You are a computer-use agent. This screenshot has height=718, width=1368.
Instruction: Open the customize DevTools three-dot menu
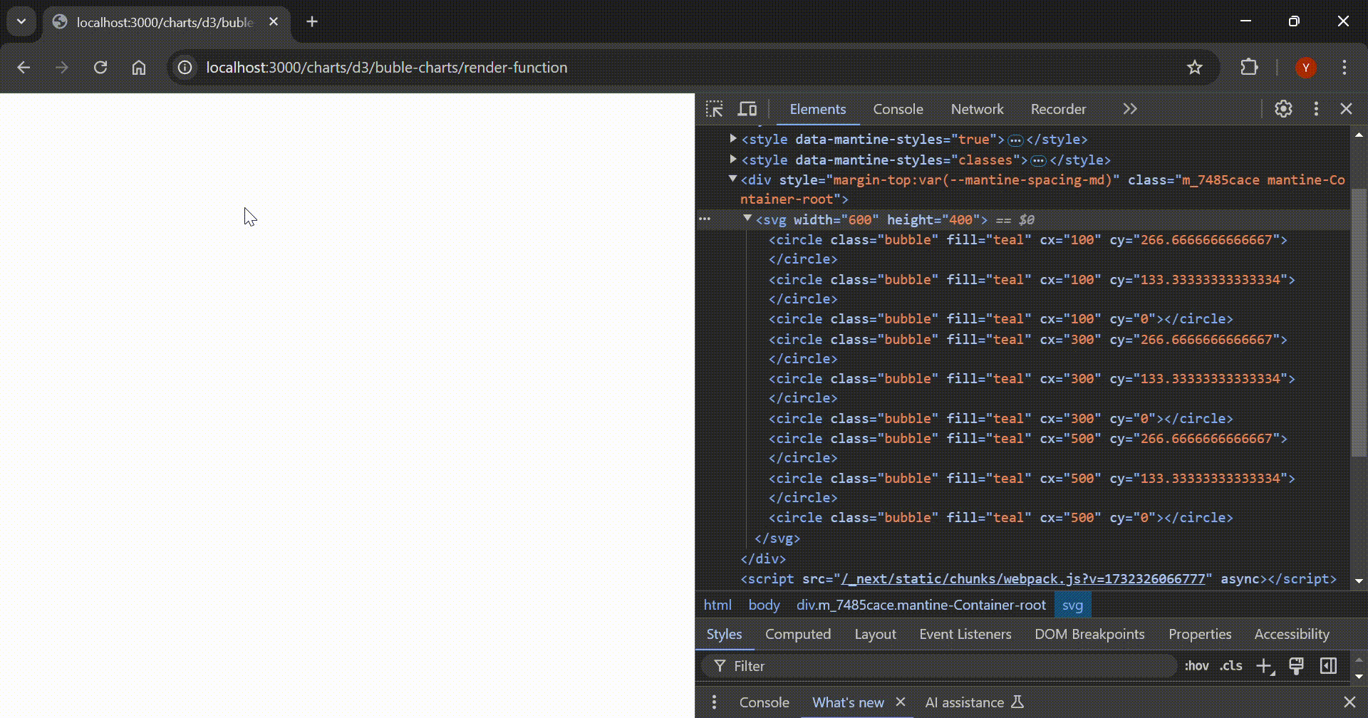click(x=1316, y=109)
